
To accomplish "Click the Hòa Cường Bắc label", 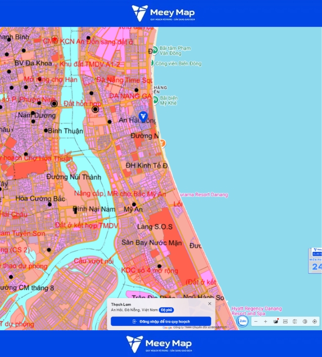I will point(40,198).
